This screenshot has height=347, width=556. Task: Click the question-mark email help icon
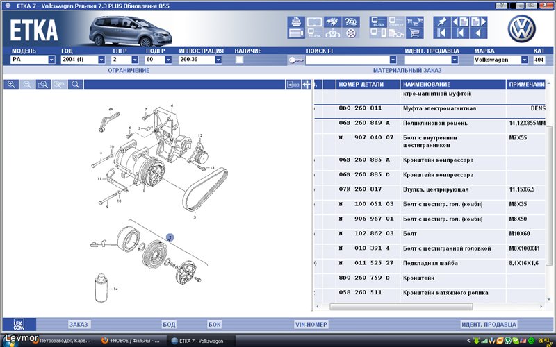pyautogui.click(x=351, y=22)
